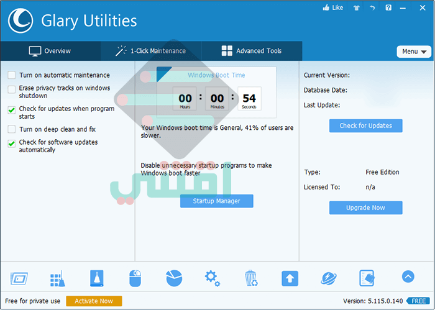
Task: Open the Uninstall Manager trash icon
Action: click(x=251, y=278)
